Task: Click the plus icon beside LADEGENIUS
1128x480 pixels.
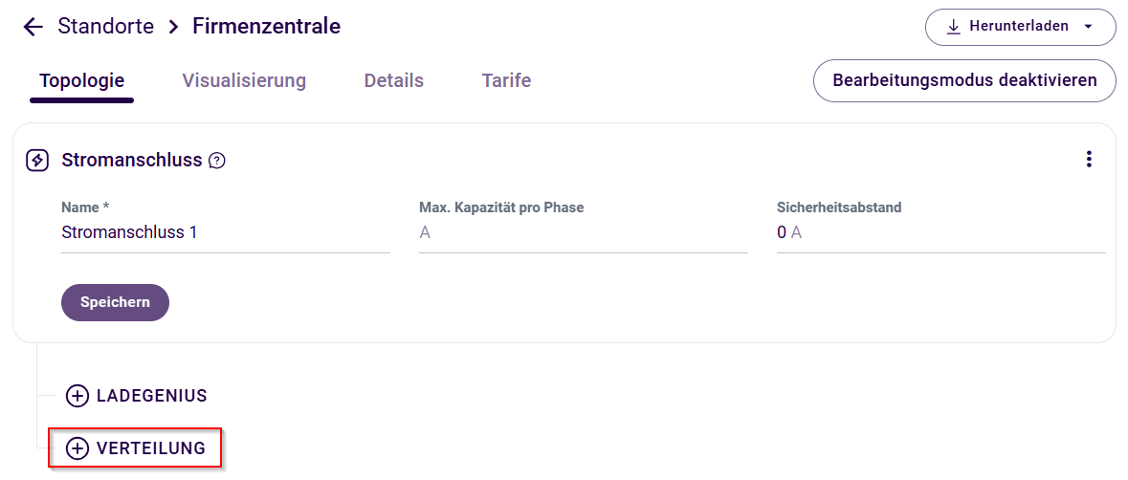Action: [x=77, y=396]
